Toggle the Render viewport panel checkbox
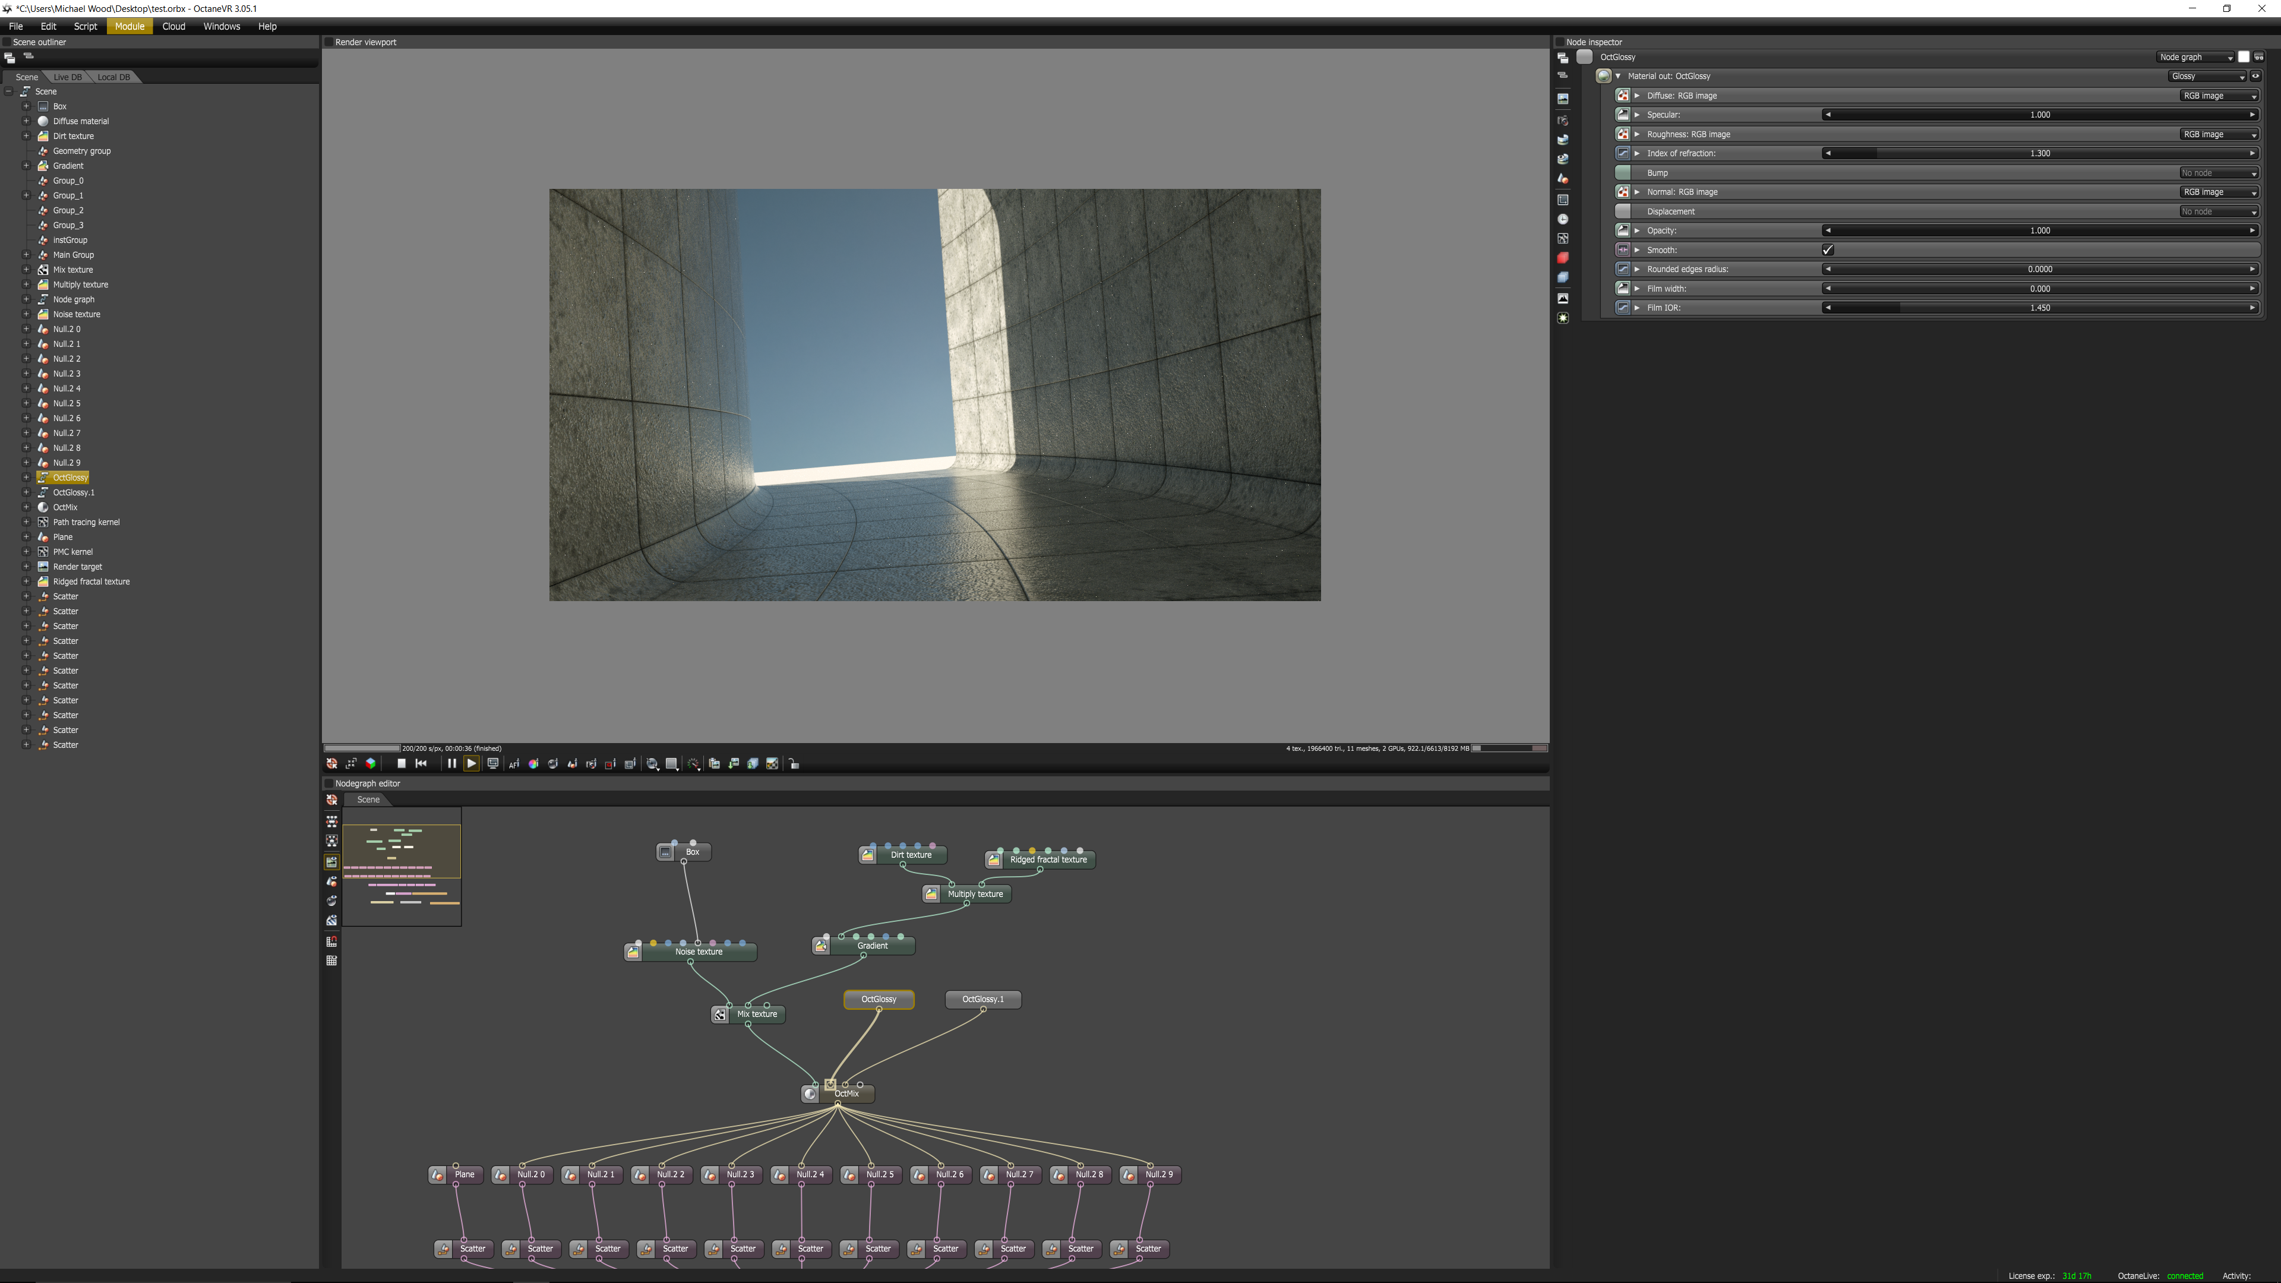The width and height of the screenshot is (2281, 1283). click(x=328, y=43)
